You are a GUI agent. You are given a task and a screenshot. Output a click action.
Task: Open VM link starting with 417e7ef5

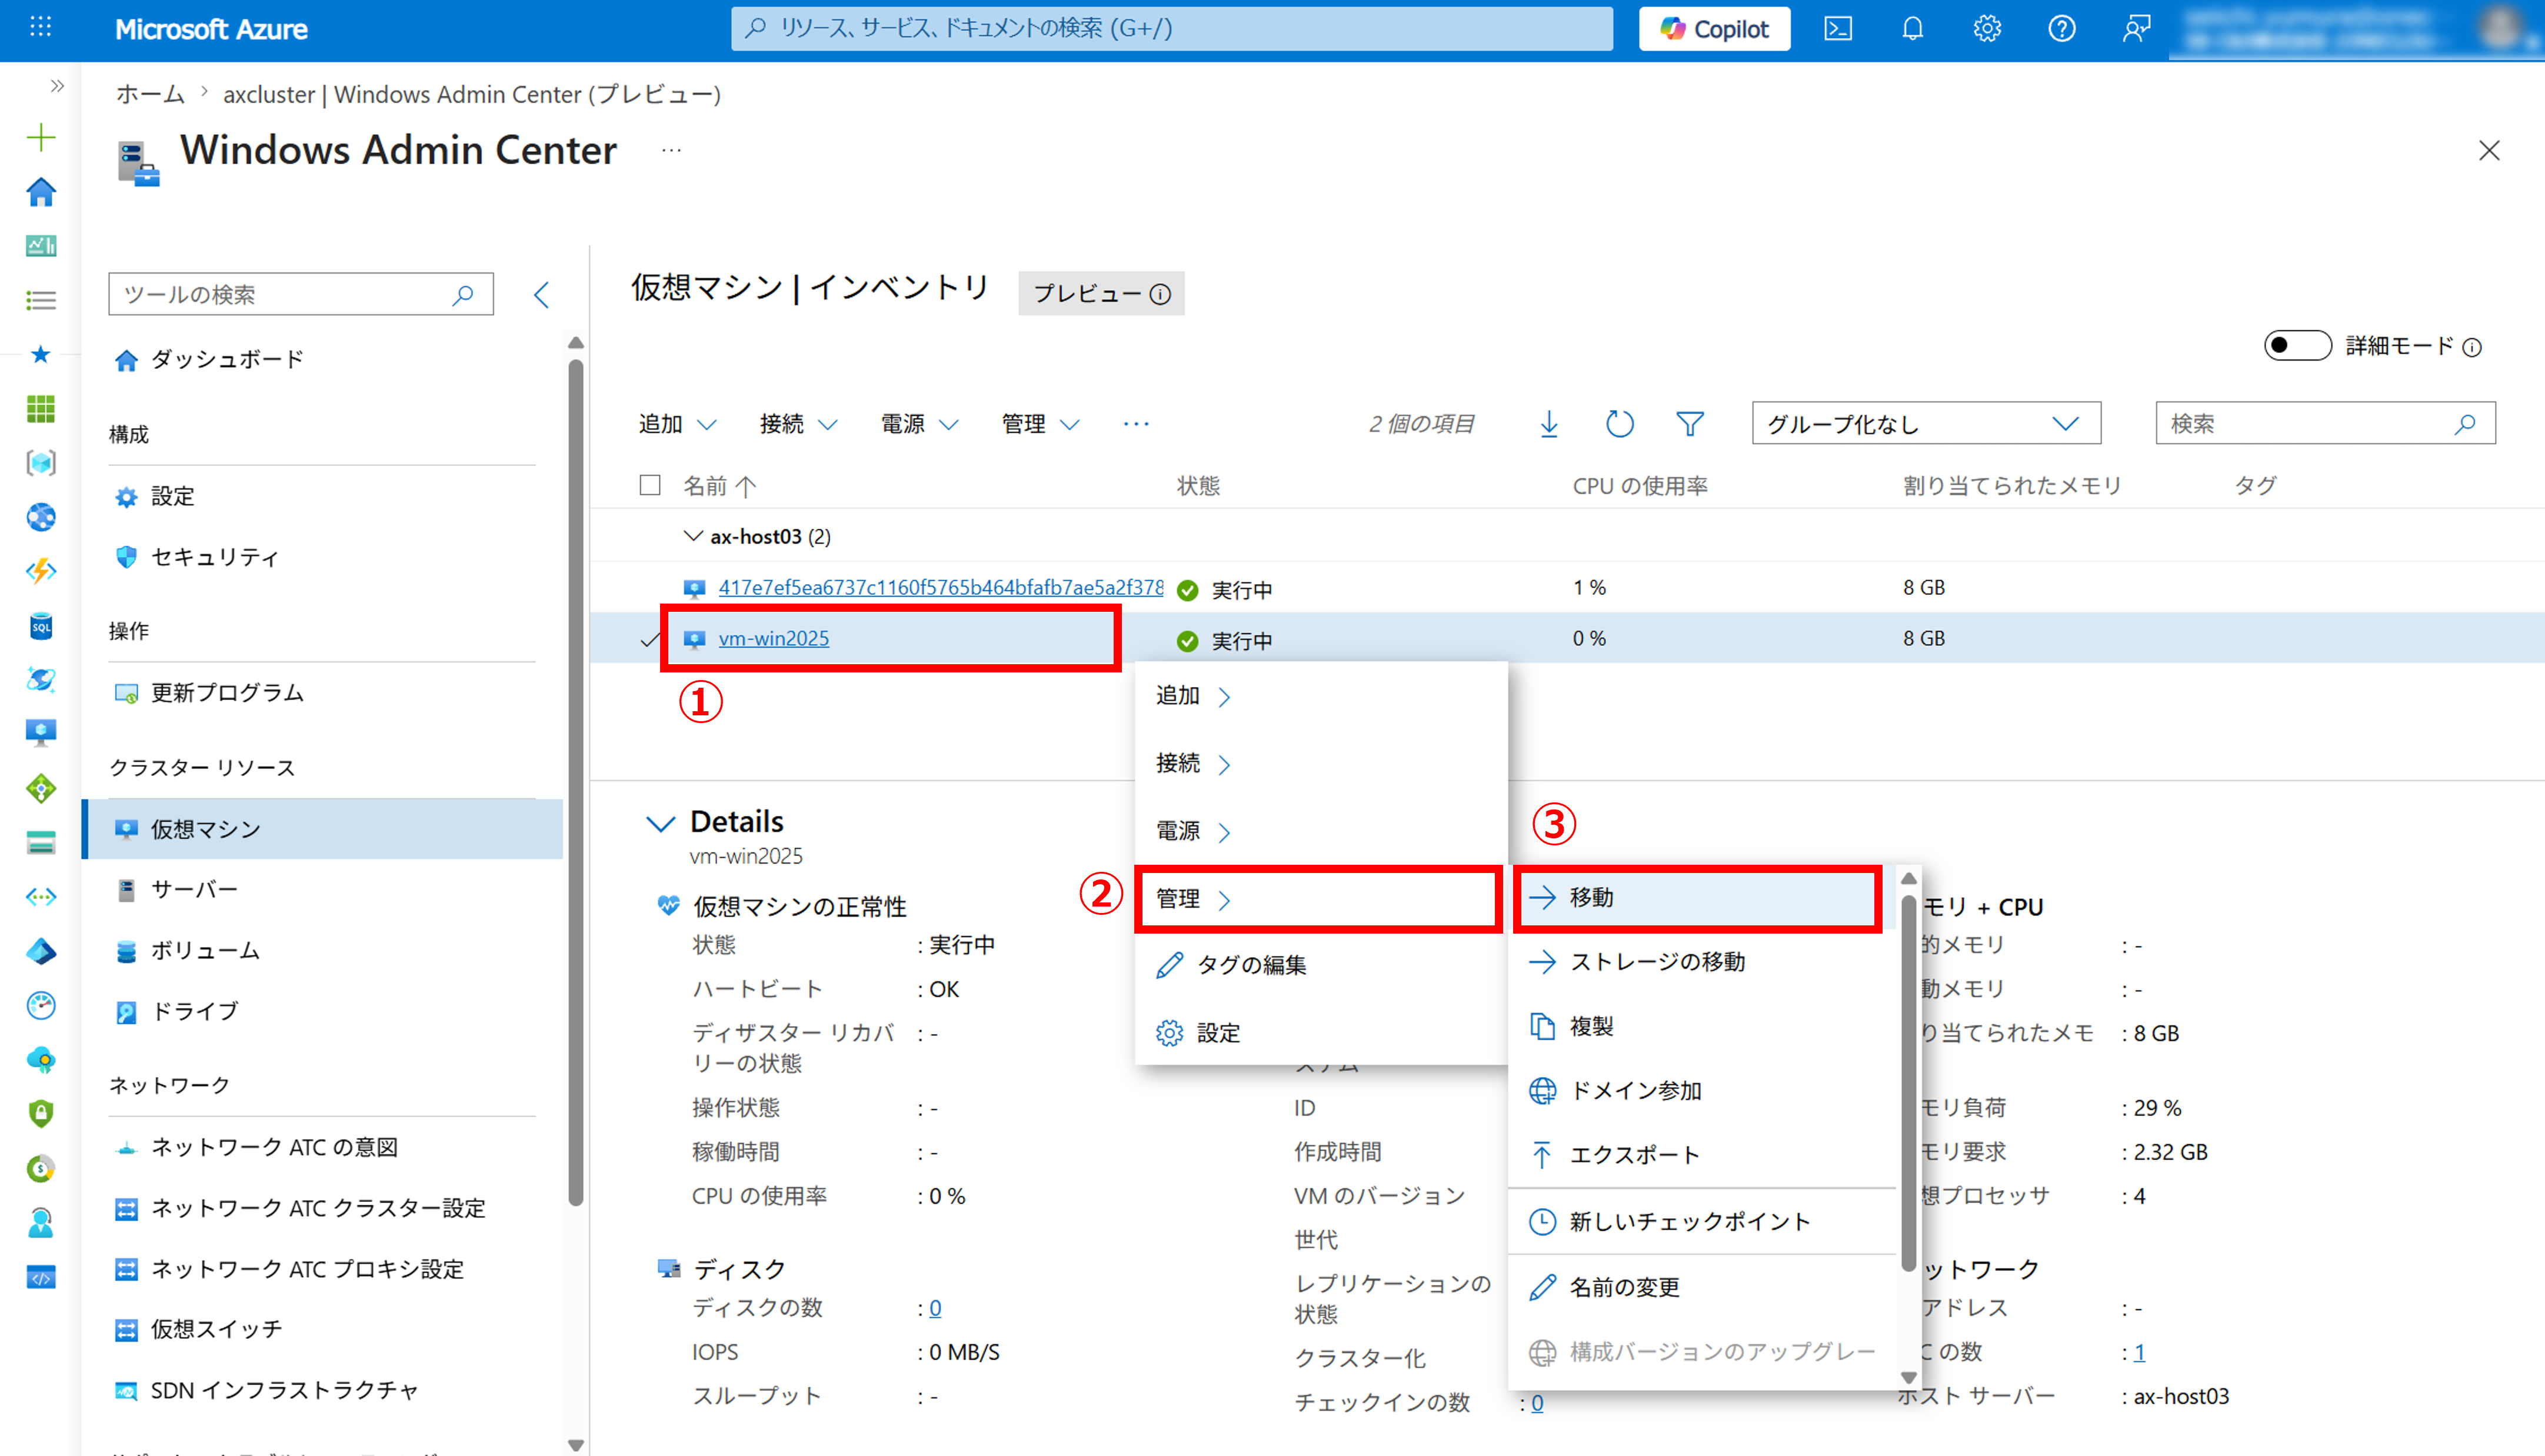coord(940,588)
